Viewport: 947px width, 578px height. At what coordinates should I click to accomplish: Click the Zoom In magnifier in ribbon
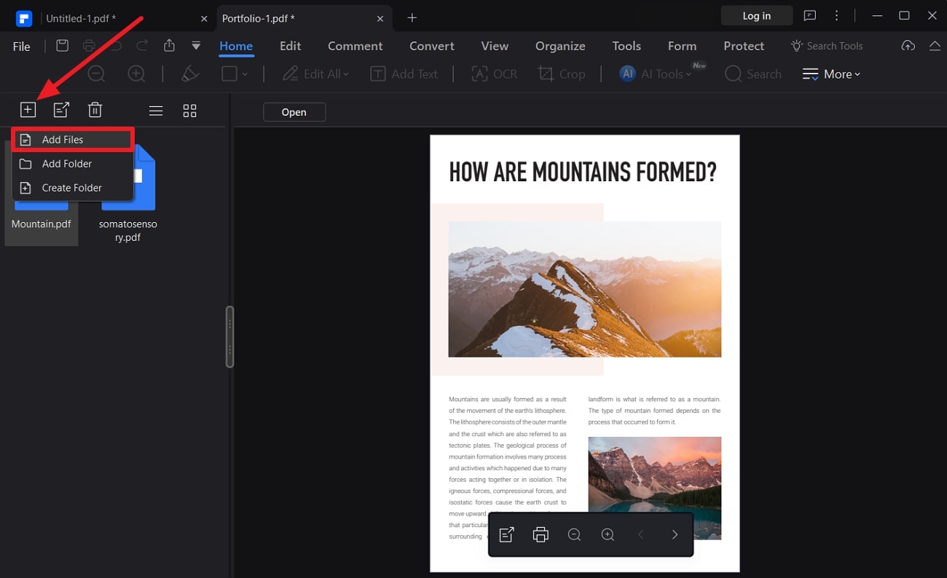tap(136, 74)
